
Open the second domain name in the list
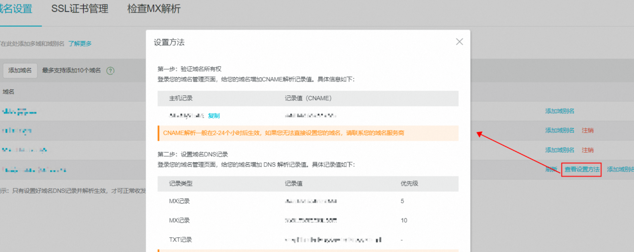coord(17,131)
